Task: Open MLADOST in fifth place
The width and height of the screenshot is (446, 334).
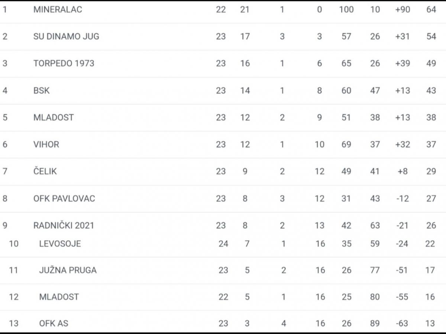Action: 54,118
